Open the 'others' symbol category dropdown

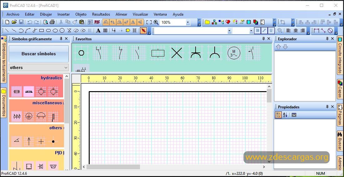click(66, 67)
